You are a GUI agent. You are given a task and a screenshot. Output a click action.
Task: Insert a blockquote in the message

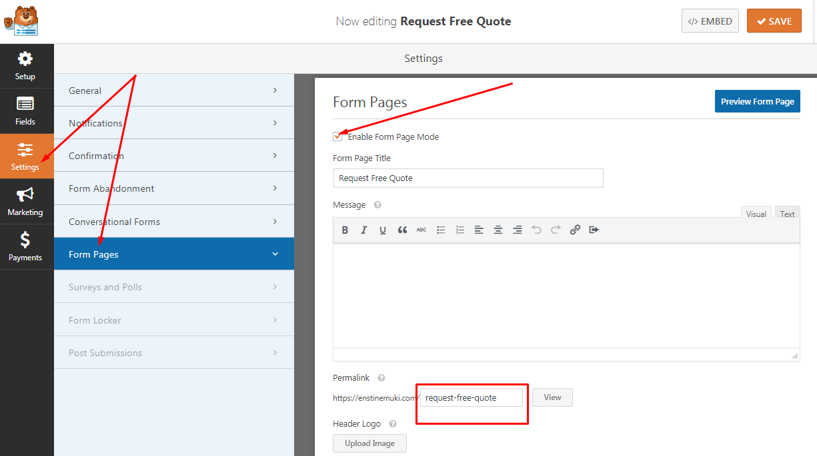(x=402, y=230)
